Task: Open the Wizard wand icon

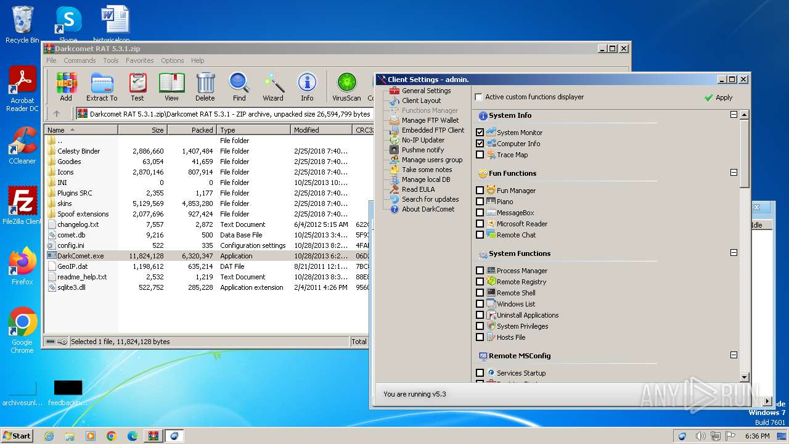Action: [273, 86]
